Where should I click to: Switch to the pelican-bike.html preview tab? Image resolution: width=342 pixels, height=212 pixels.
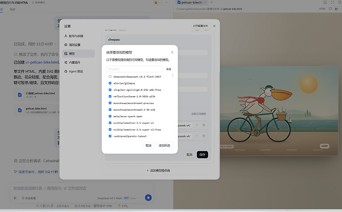pos(191,2)
